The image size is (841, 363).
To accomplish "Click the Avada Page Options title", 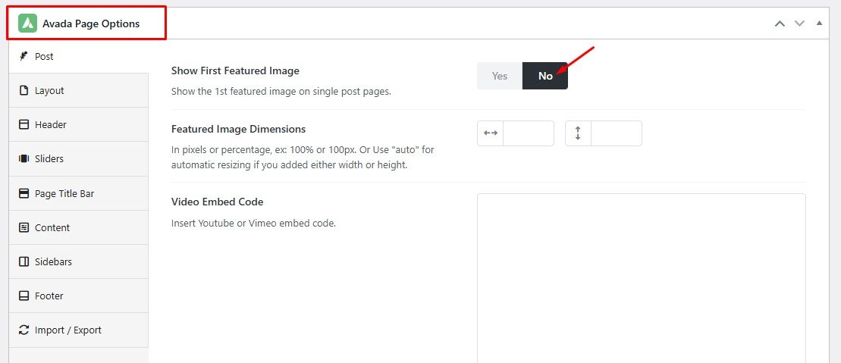I will pos(91,23).
